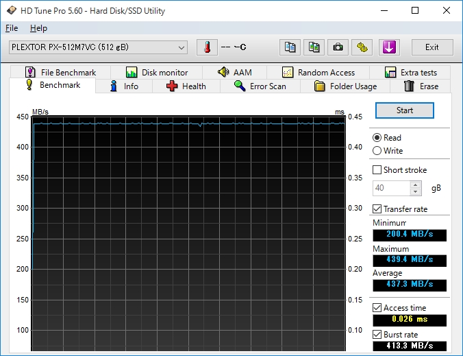463x356 pixels.
Task: Go to the Info tab
Action: (x=124, y=86)
